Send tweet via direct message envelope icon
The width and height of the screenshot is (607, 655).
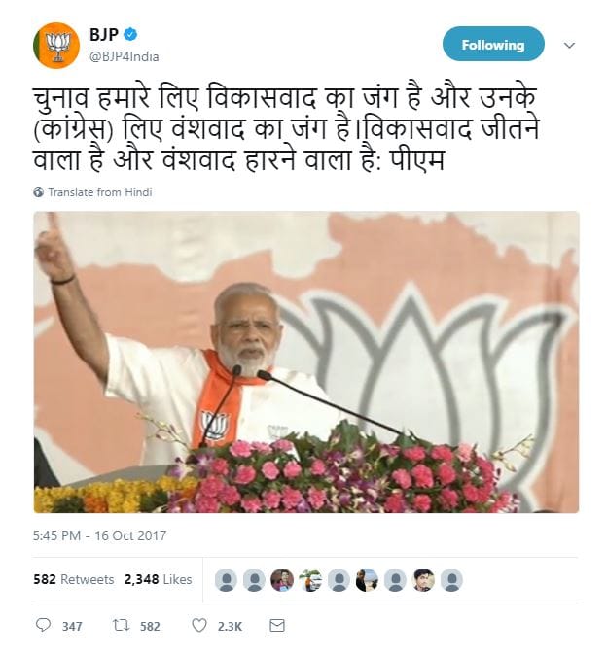(x=277, y=625)
